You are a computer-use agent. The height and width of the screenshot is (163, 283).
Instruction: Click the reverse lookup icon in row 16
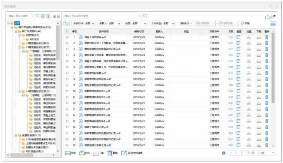249,127
